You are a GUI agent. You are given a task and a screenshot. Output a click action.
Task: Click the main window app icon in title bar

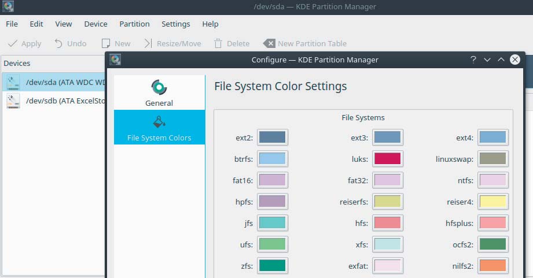click(8, 6)
